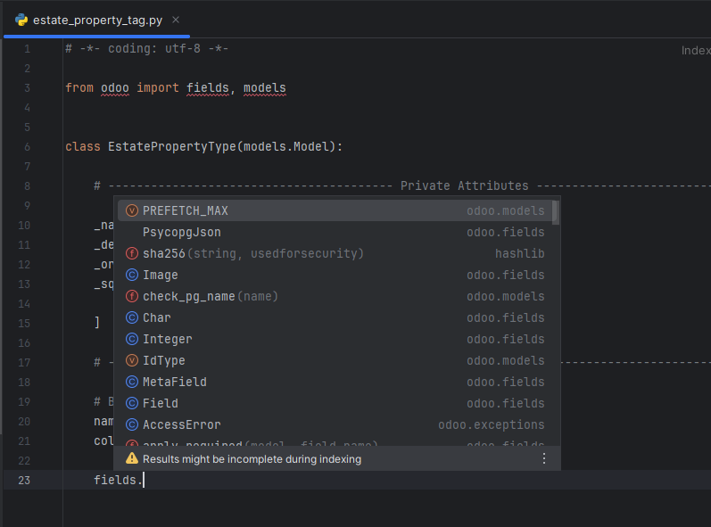Click 'models' in the import statement
Image resolution: width=711 pixels, height=527 pixels.
tap(265, 88)
